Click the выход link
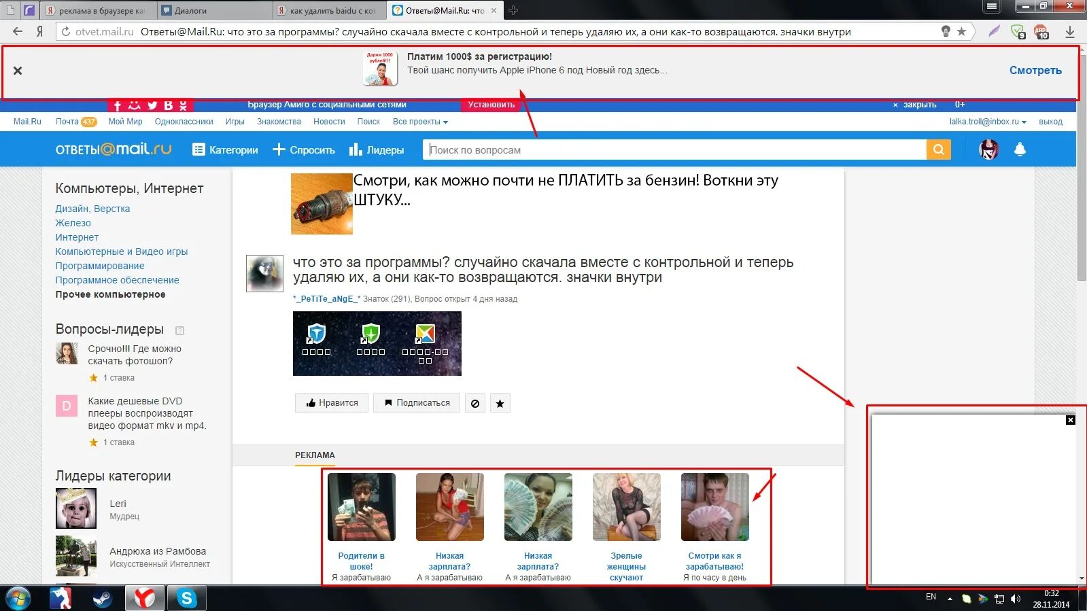1087x611 pixels. (1050, 122)
